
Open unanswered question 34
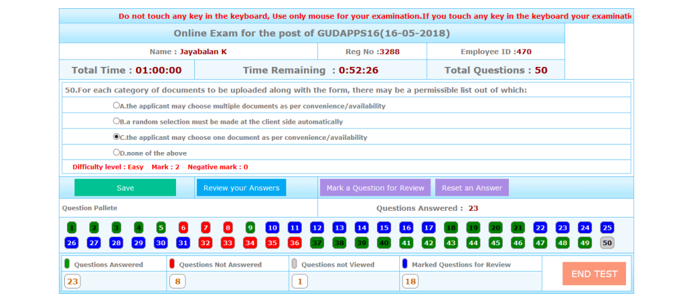coord(250,243)
